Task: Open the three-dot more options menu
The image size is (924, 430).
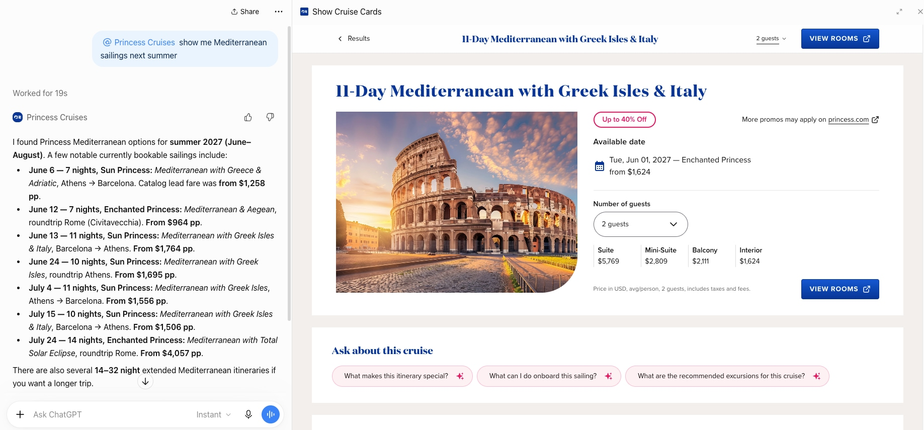Action: point(279,12)
